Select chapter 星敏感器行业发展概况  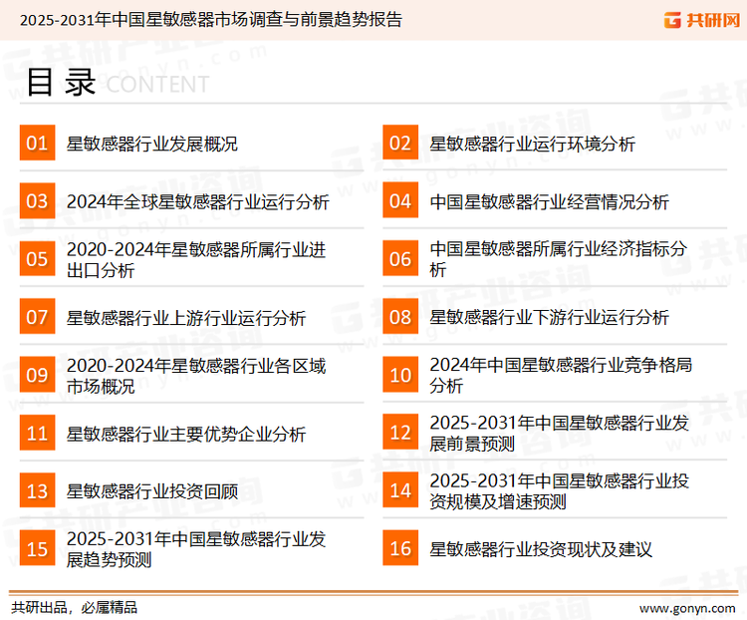[x=152, y=144]
